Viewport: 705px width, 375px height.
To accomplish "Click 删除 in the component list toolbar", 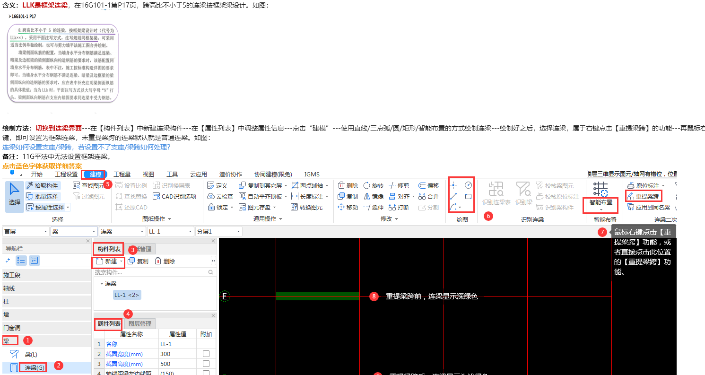I will pos(165,261).
